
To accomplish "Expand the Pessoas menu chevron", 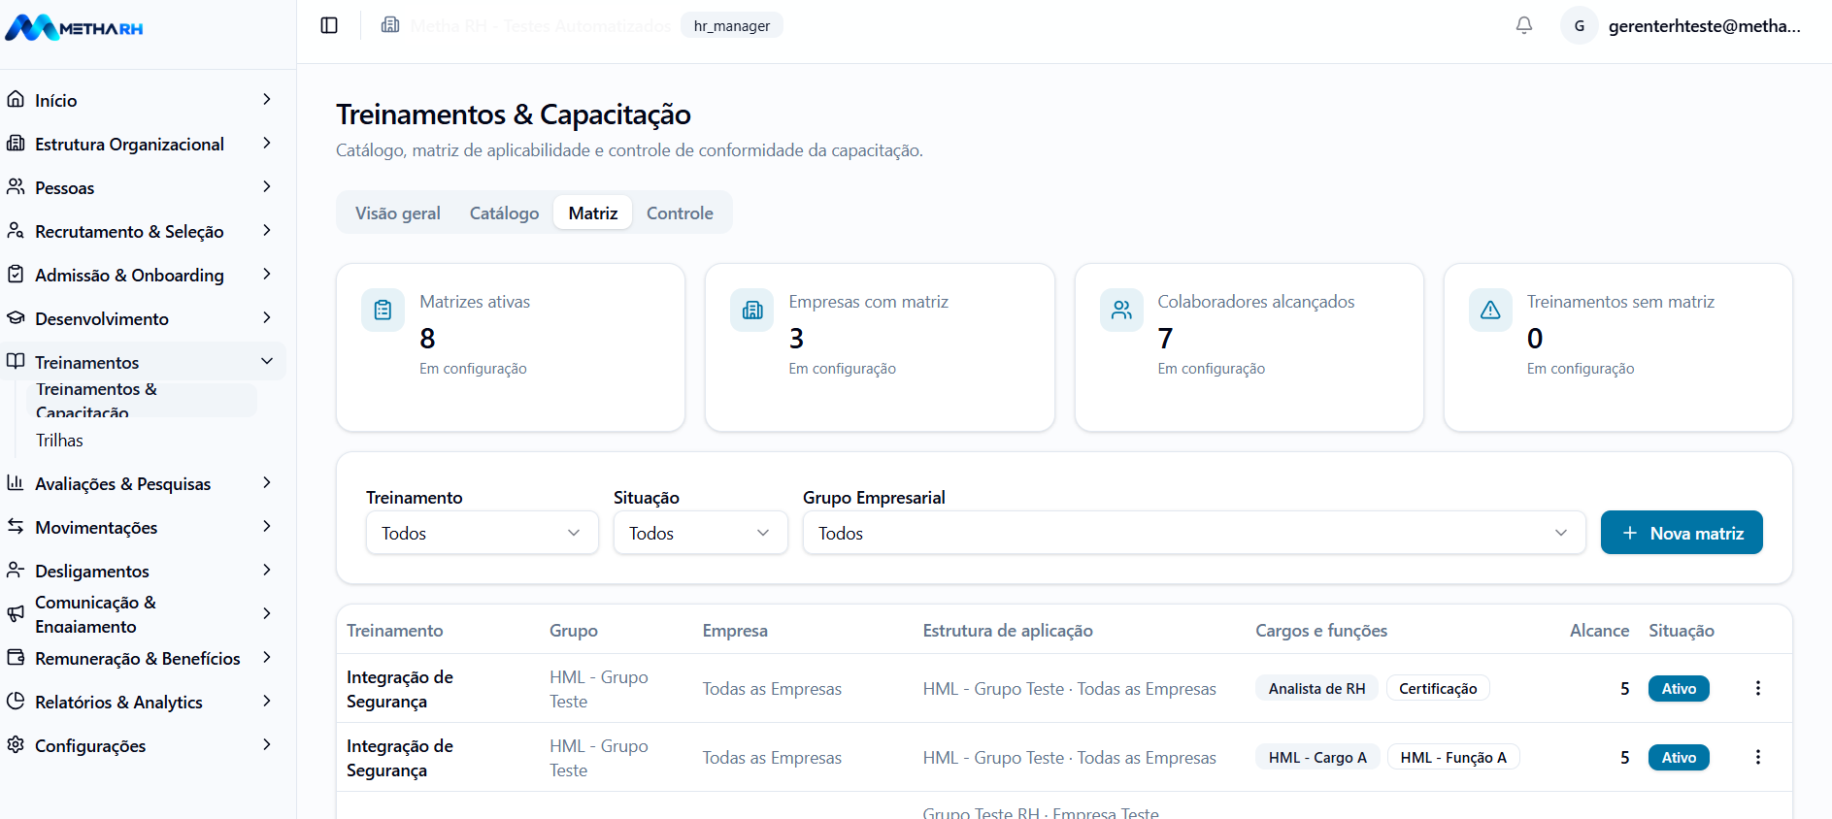I will click(x=267, y=186).
